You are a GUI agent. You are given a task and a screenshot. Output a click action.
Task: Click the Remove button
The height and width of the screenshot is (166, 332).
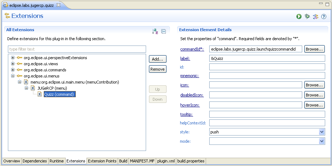pyautogui.click(x=158, y=69)
